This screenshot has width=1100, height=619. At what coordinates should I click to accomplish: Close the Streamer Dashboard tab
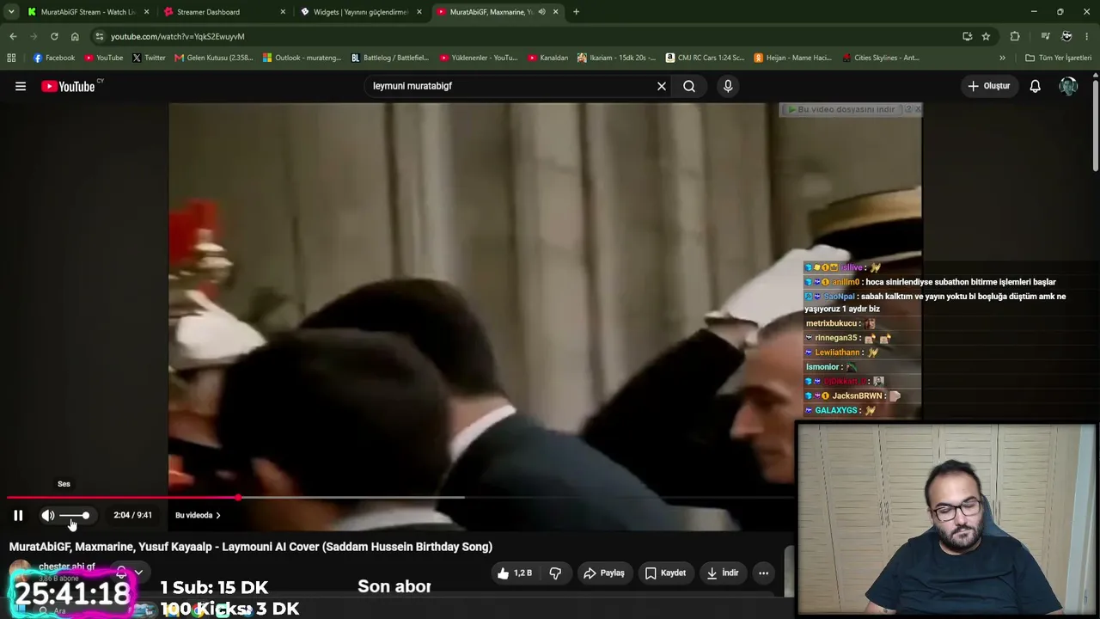click(x=283, y=12)
